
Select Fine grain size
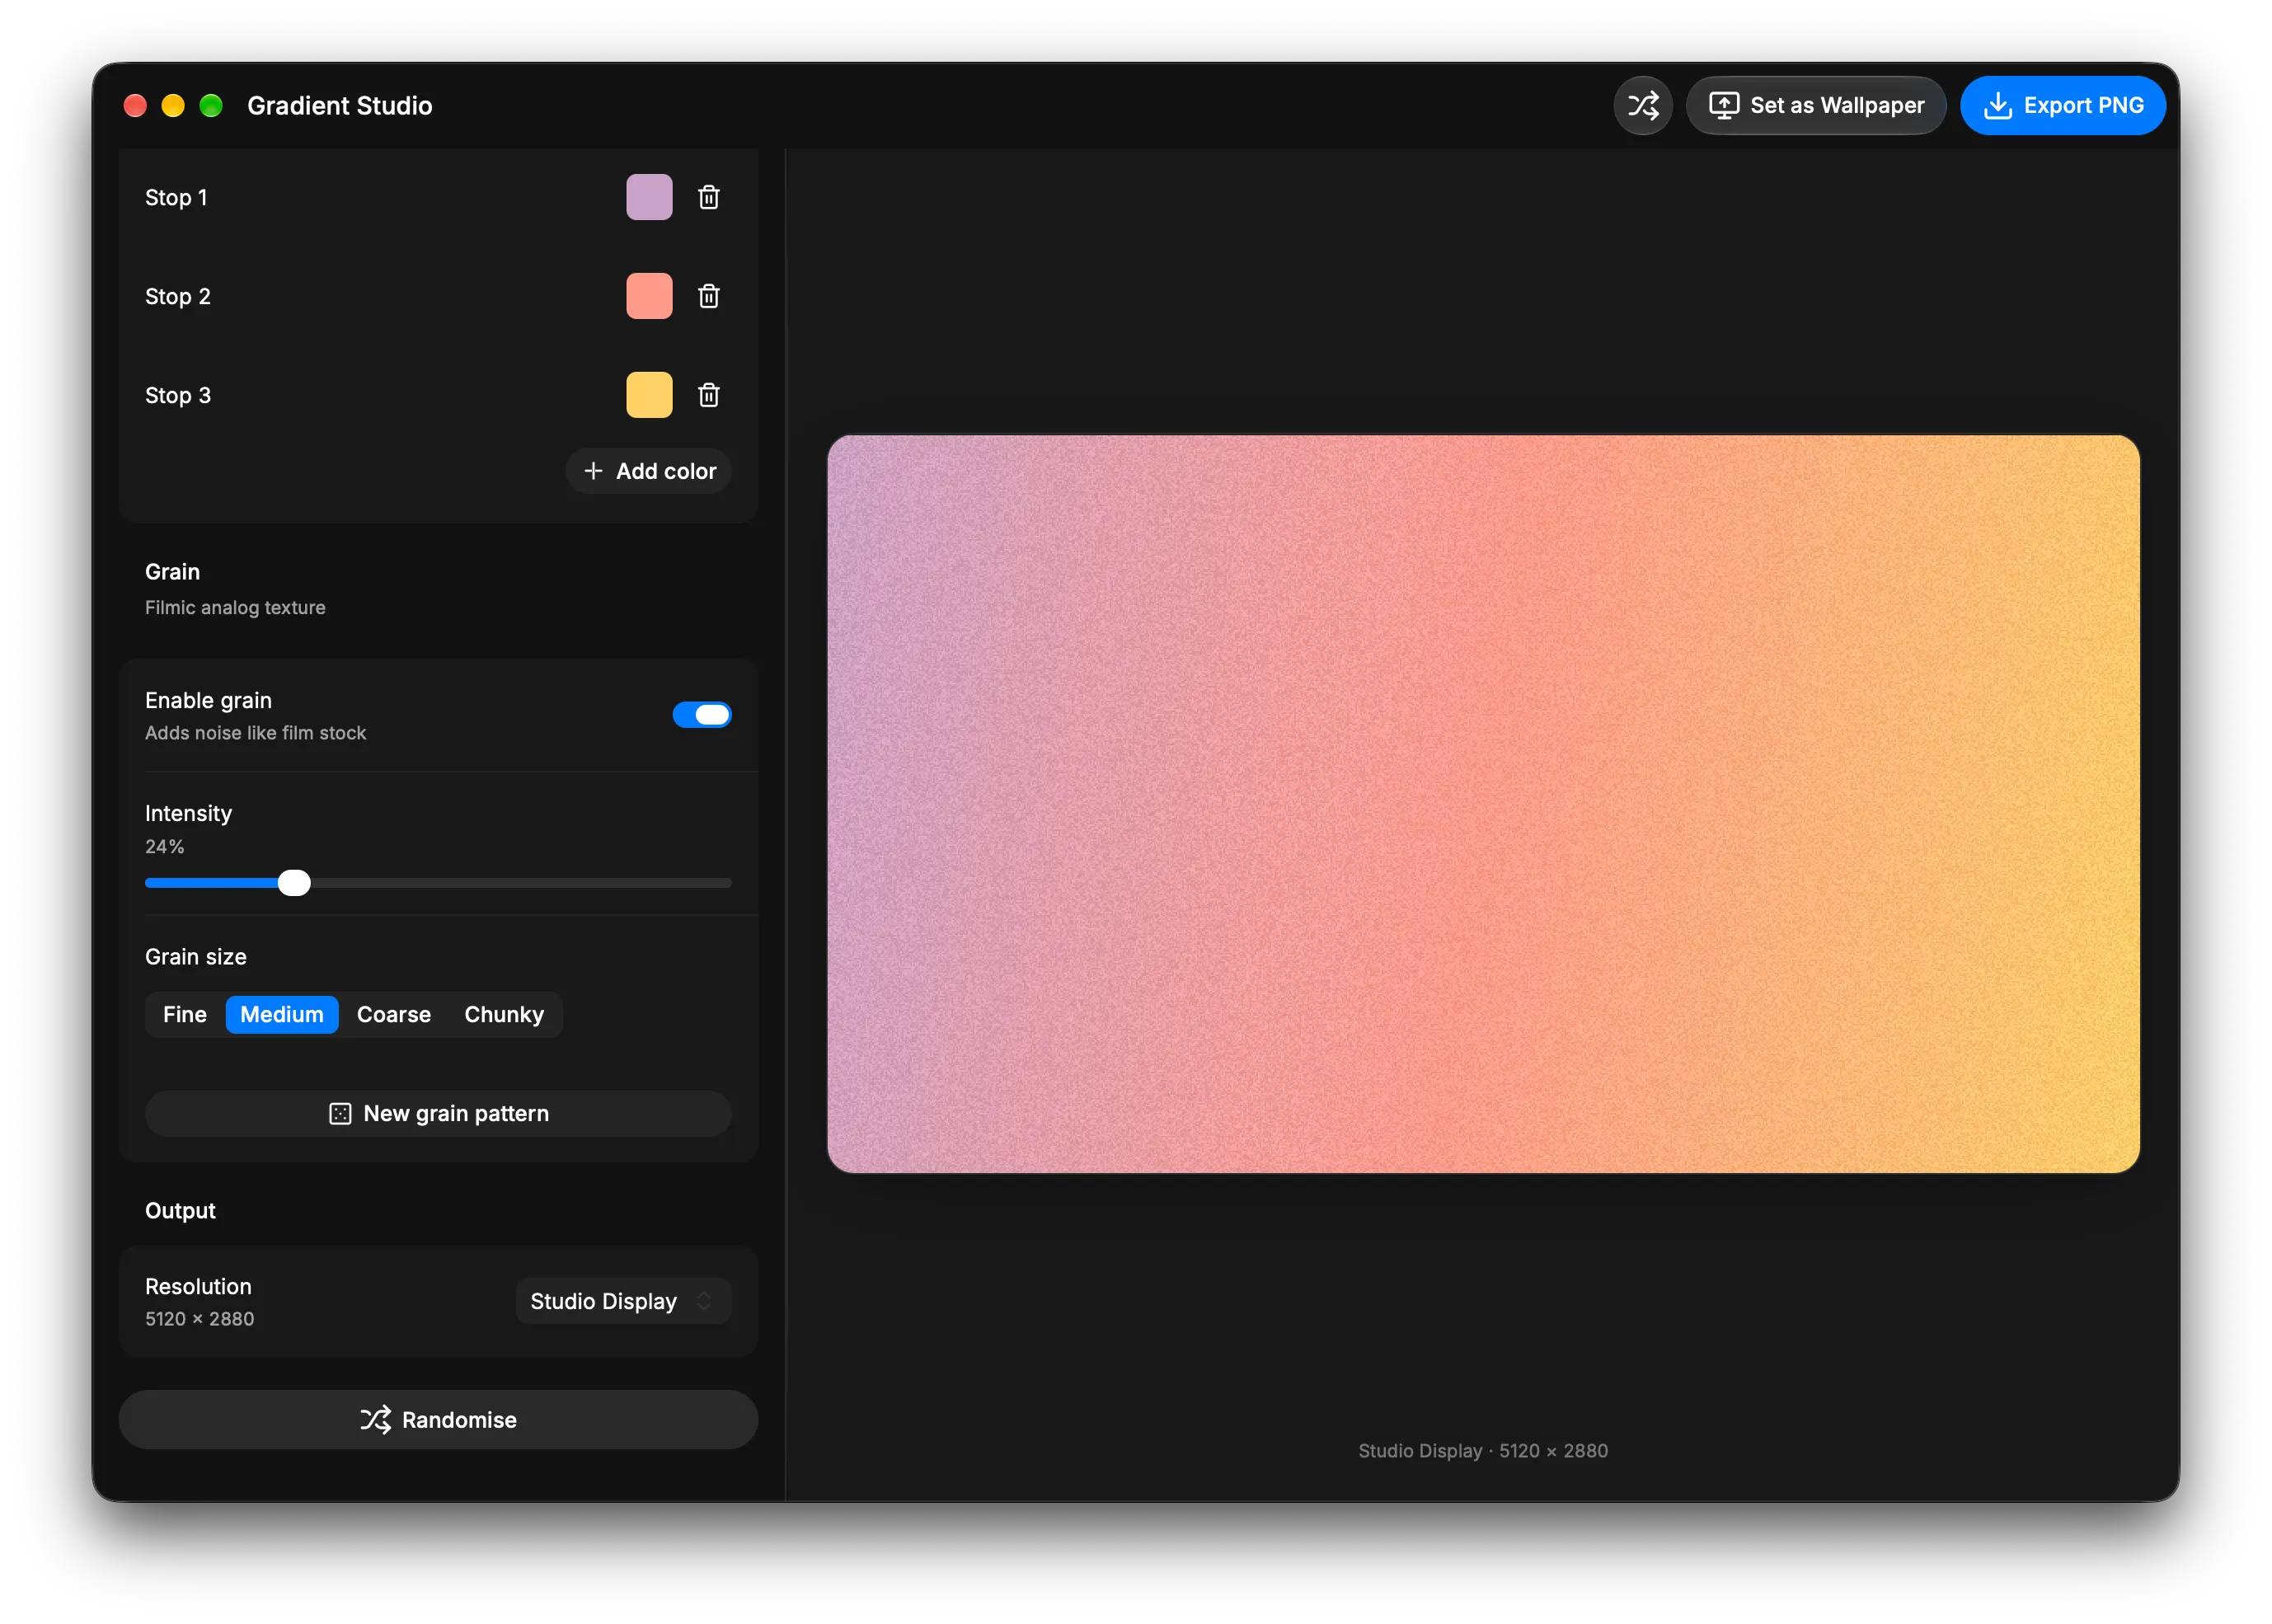(x=185, y=1015)
